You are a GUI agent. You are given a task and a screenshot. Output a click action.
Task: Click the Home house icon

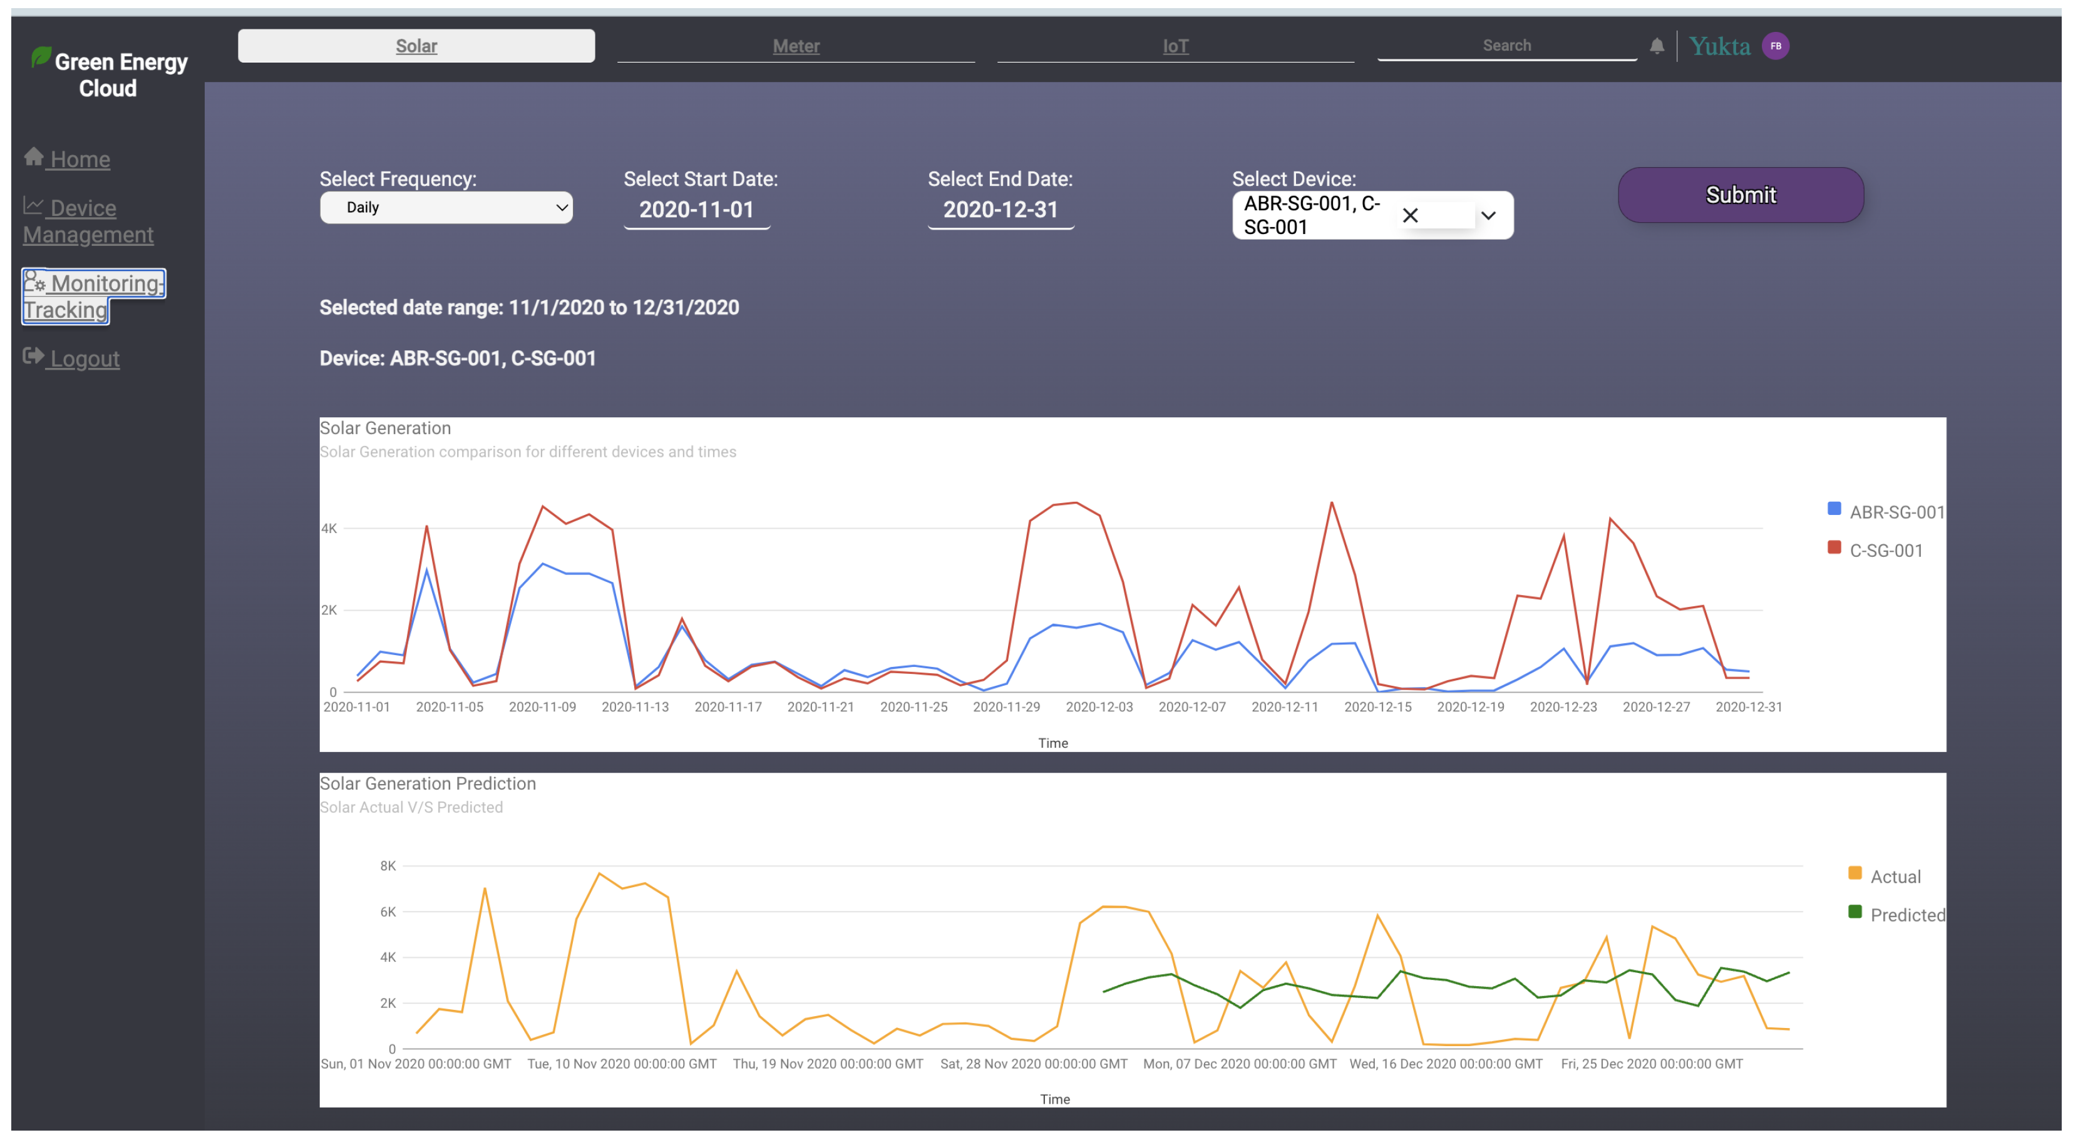point(34,156)
